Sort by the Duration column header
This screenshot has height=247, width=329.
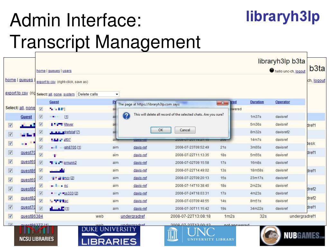click(x=257, y=102)
